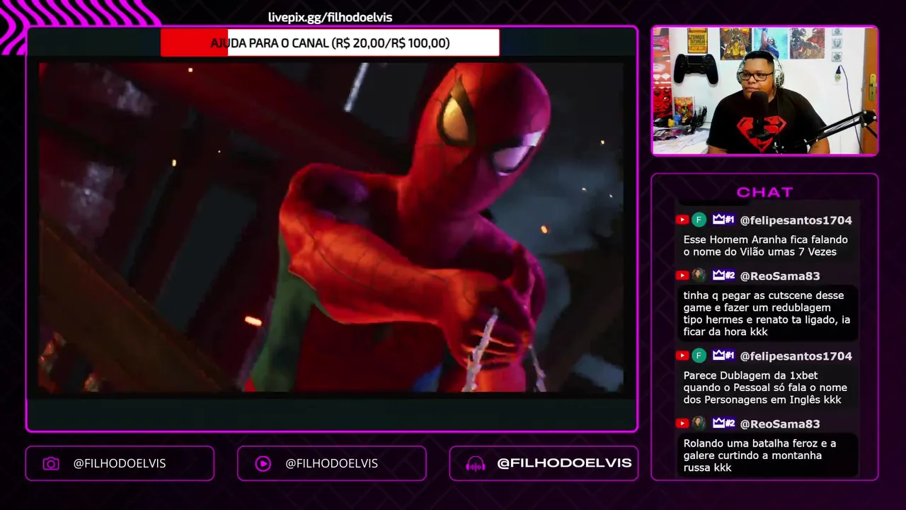Click YouTube icon on the 'Esse Homem Aranha' message
The width and height of the screenshot is (906, 510).
pos(682,220)
